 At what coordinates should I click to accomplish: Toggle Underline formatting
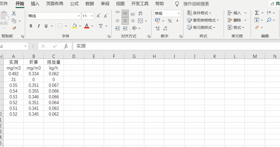coord(46,26)
